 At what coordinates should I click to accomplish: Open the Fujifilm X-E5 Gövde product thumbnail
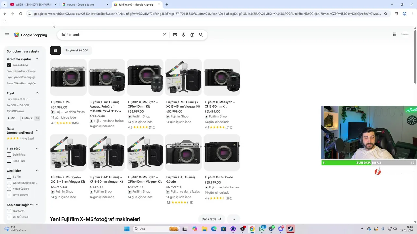point(222,152)
